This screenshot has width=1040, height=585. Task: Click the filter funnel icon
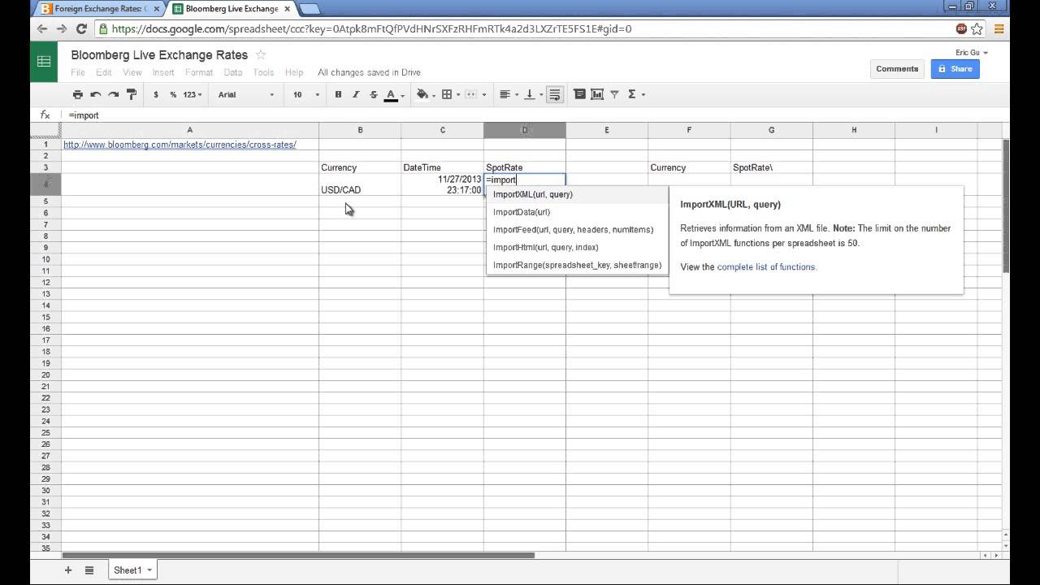tap(614, 94)
